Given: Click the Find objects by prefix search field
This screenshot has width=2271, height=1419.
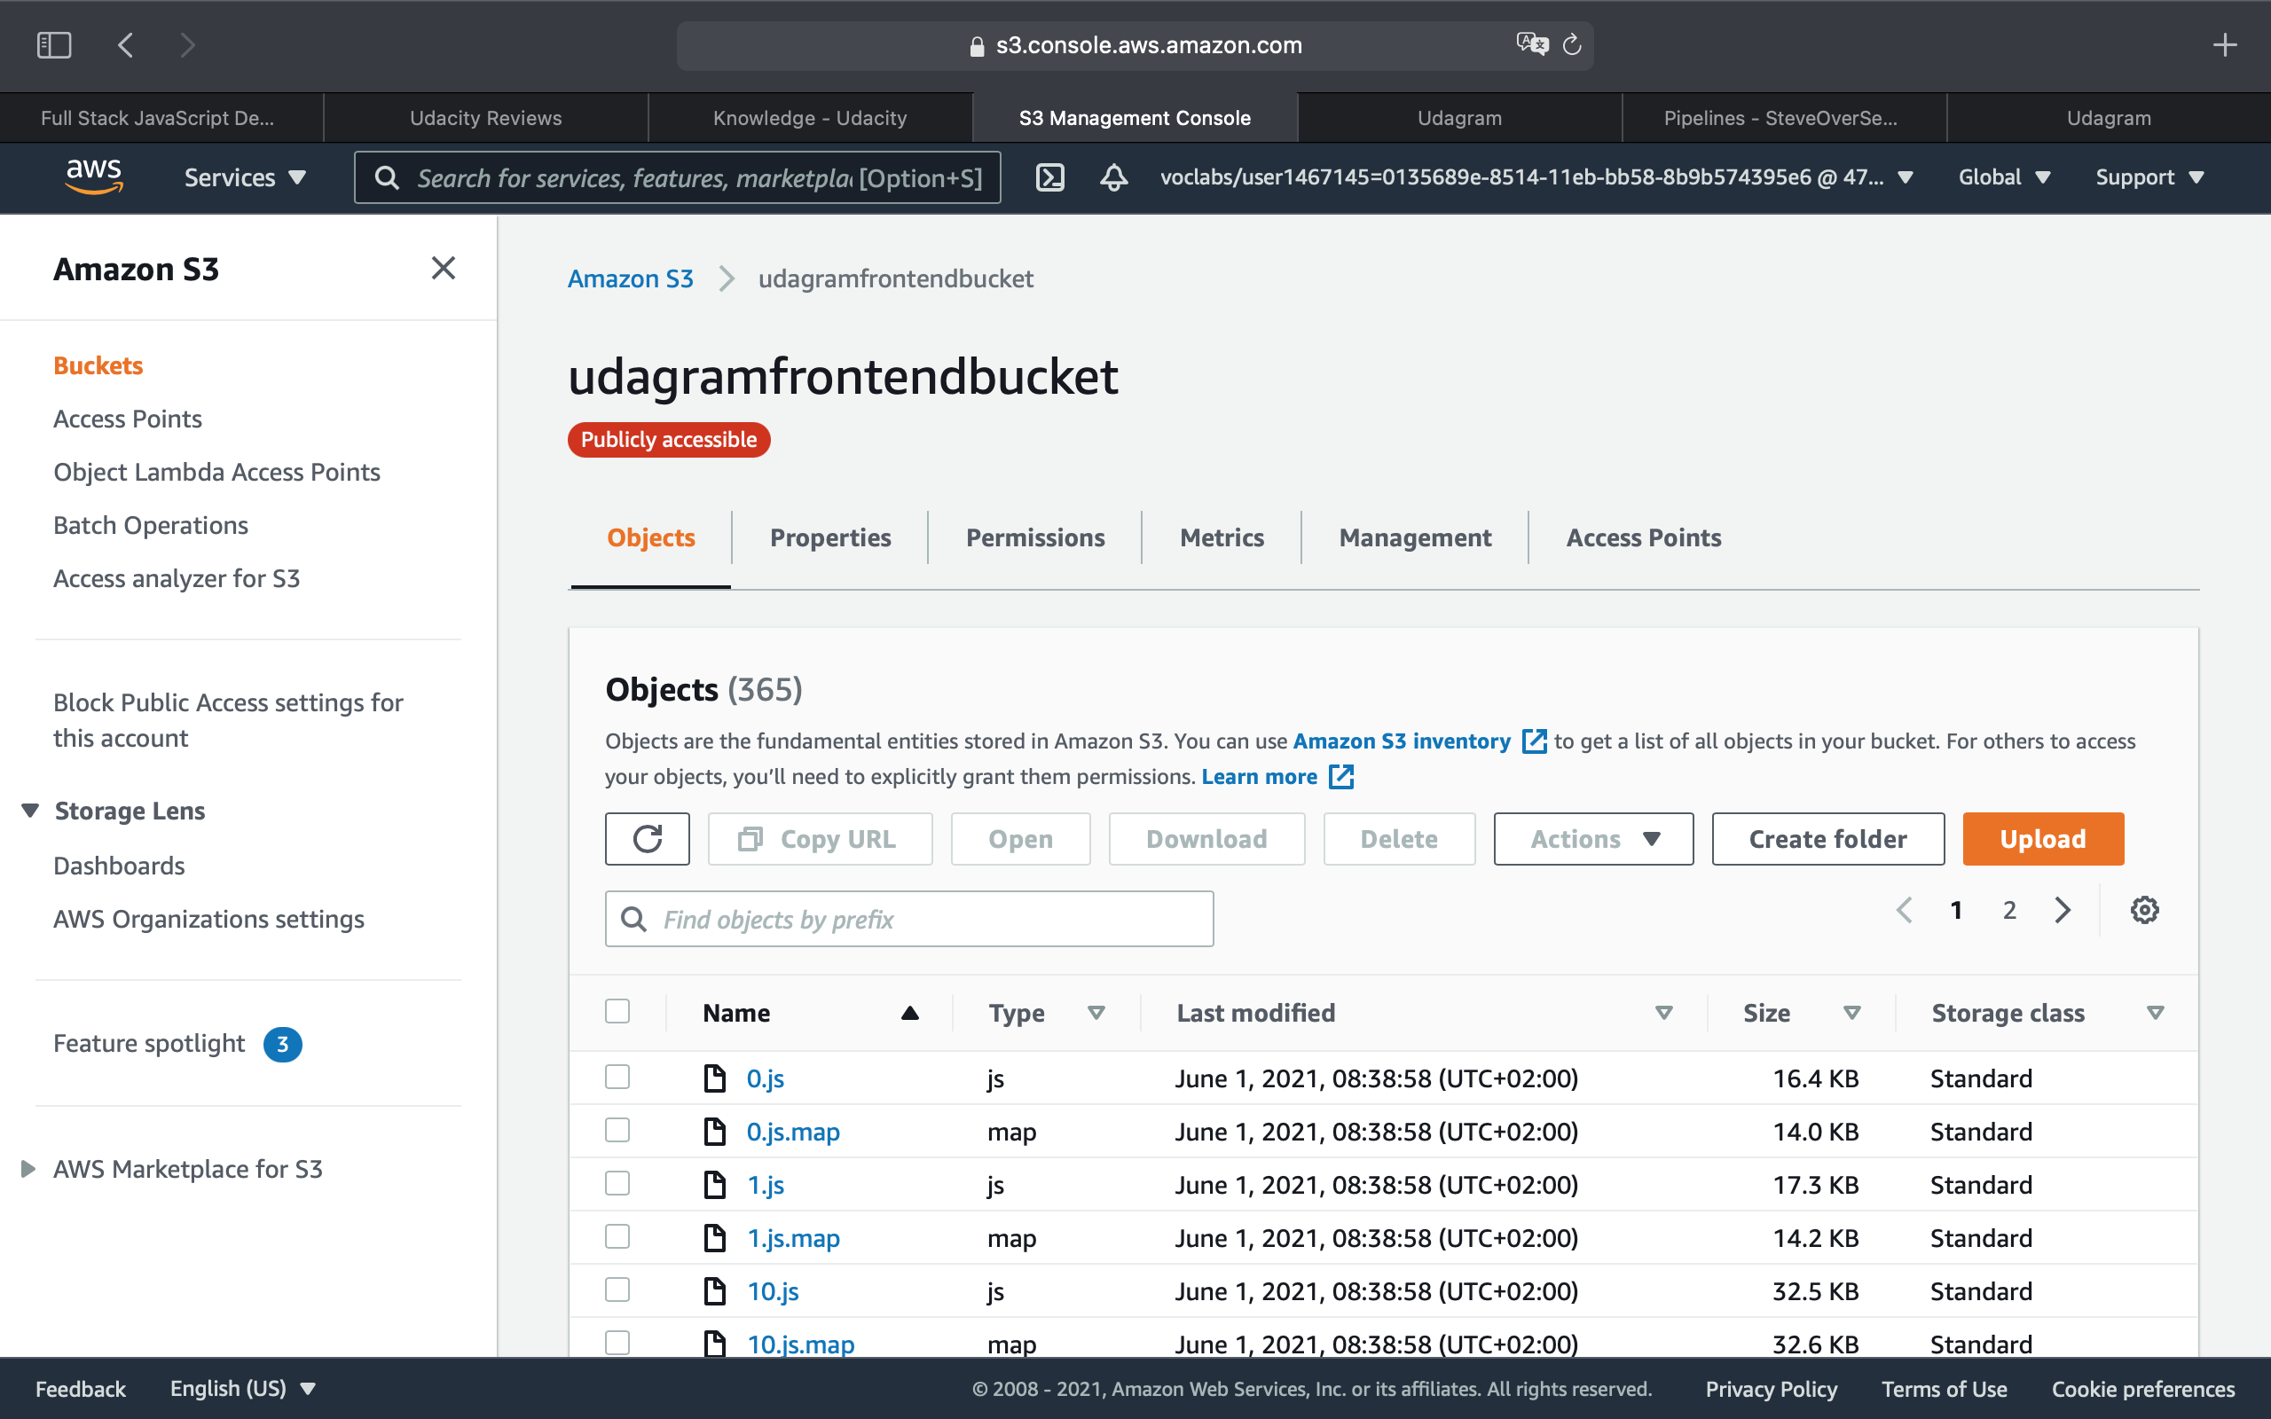Looking at the screenshot, I should [909, 919].
